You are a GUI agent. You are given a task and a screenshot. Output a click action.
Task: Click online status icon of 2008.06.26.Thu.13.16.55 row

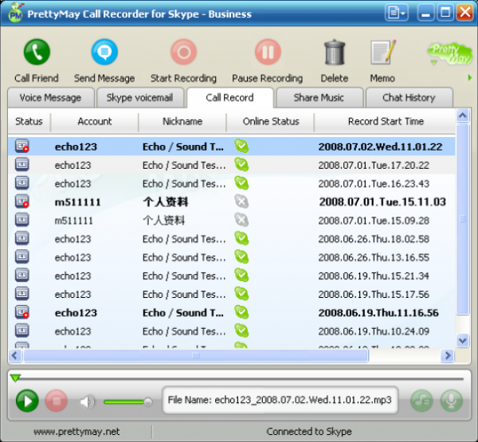pyautogui.click(x=241, y=256)
